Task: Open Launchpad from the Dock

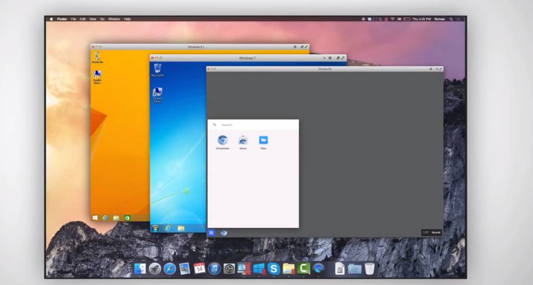Action: (x=155, y=269)
